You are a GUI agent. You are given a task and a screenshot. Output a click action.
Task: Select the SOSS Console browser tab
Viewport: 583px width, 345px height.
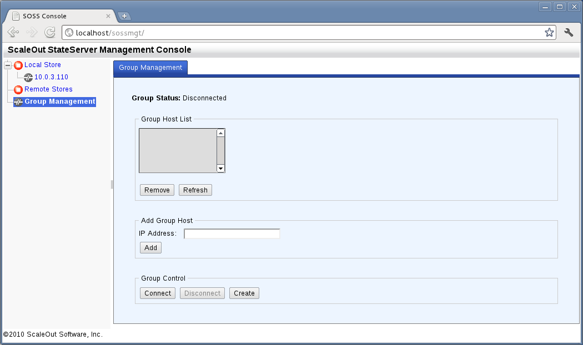[x=61, y=16]
